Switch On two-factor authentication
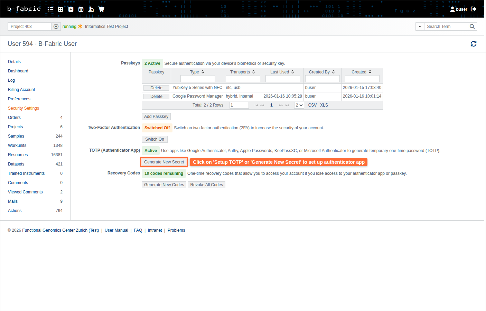486x311 pixels. pos(155,139)
